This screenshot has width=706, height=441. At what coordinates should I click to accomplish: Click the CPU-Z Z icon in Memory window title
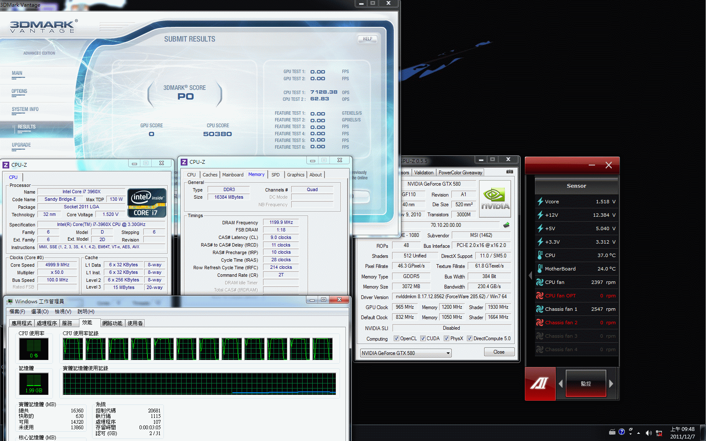click(184, 162)
